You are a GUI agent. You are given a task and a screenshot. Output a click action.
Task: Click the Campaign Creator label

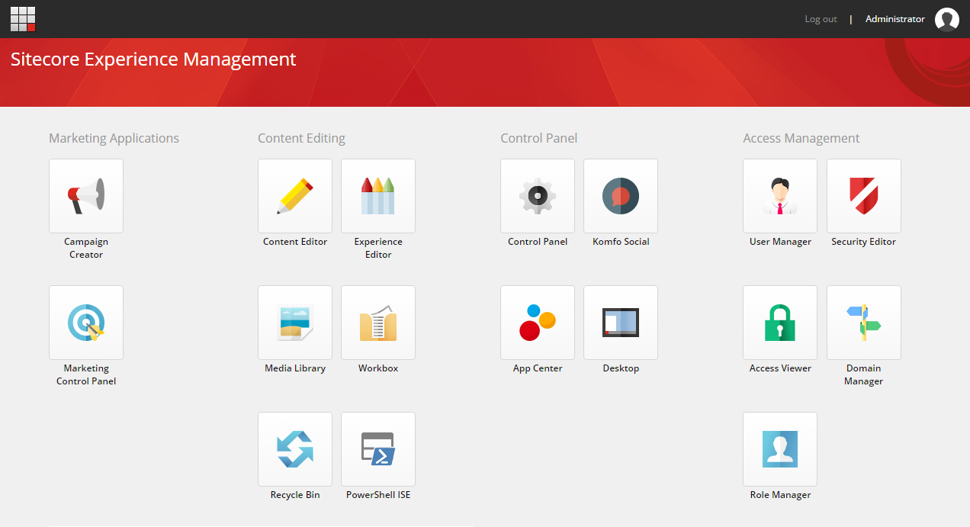pyautogui.click(x=86, y=248)
